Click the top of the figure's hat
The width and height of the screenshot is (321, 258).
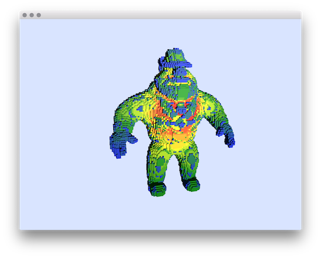coord(175,53)
